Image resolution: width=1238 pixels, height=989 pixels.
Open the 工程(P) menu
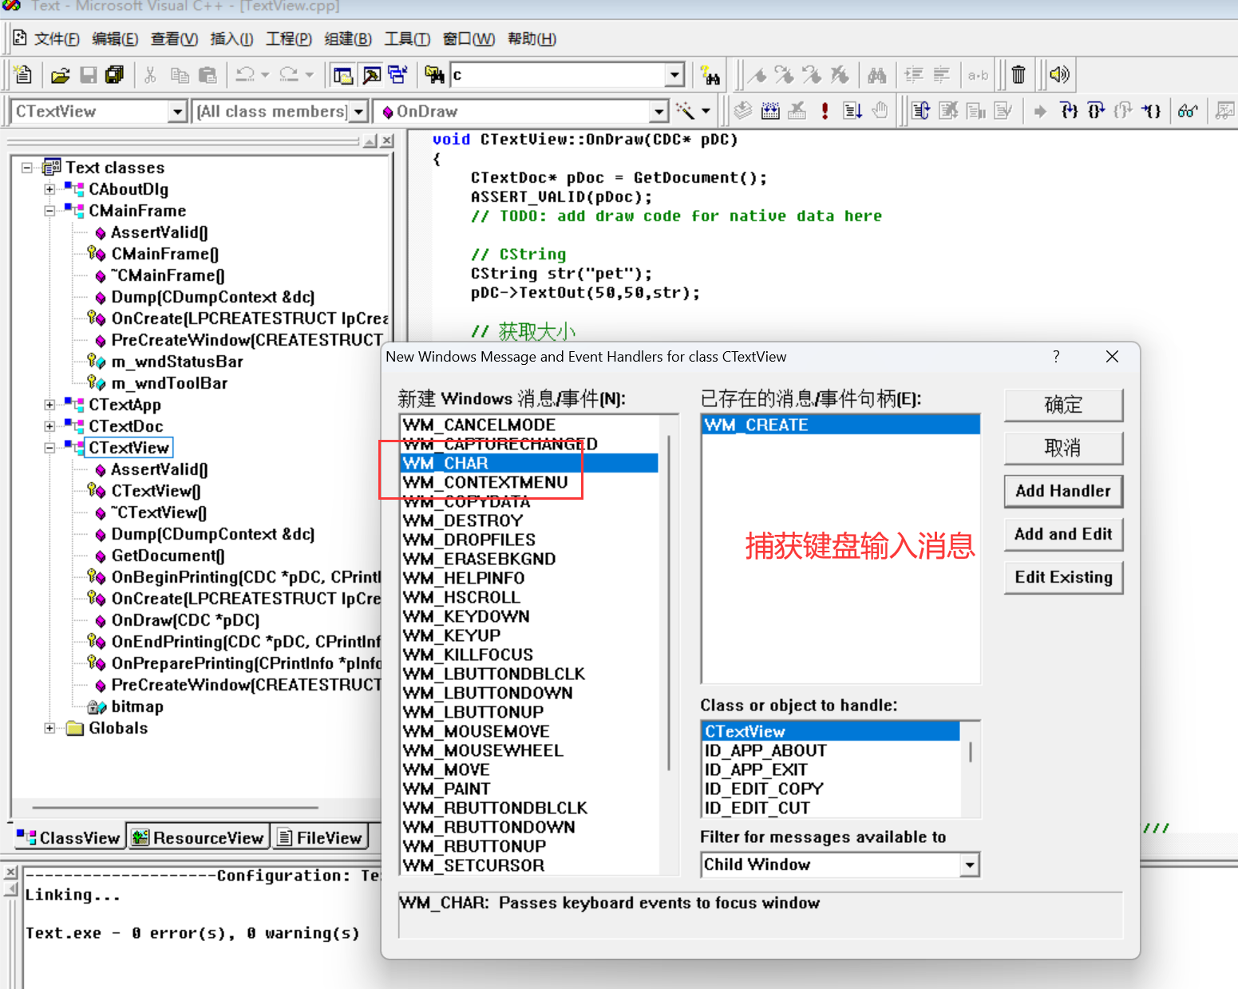pyautogui.click(x=289, y=38)
